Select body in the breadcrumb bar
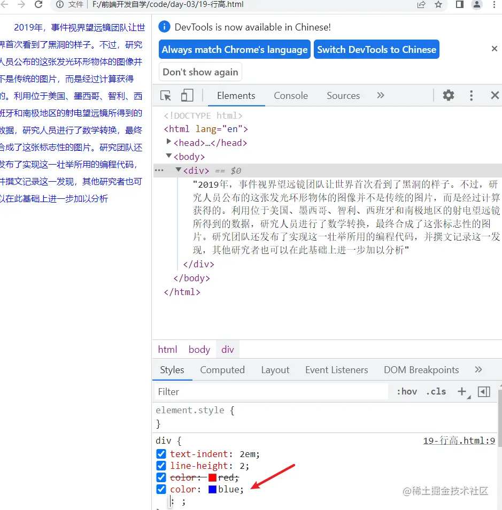 (199, 349)
